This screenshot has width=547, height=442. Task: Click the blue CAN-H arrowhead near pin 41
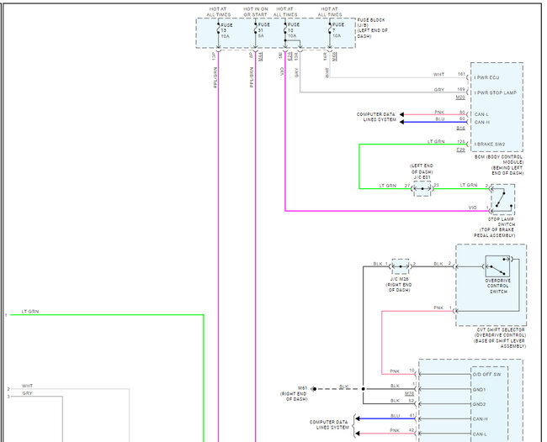click(x=357, y=418)
